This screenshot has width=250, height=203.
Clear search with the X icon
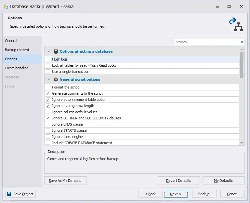[x=242, y=42]
